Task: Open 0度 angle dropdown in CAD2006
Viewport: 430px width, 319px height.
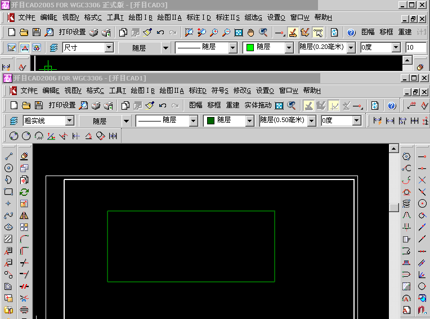Action: pyautogui.click(x=356, y=120)
